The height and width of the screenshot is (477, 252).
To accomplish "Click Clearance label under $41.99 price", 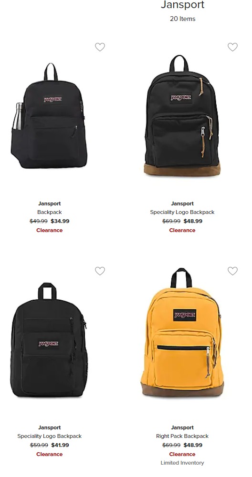I will (x=49, y=454).
